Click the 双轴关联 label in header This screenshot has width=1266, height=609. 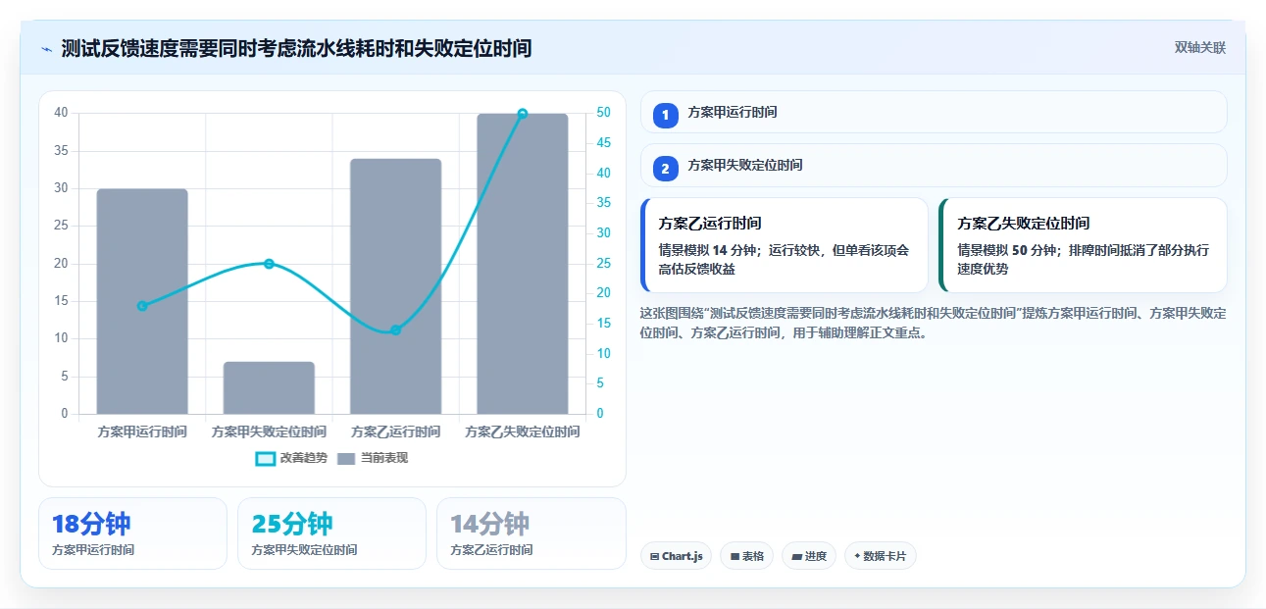1200,48
